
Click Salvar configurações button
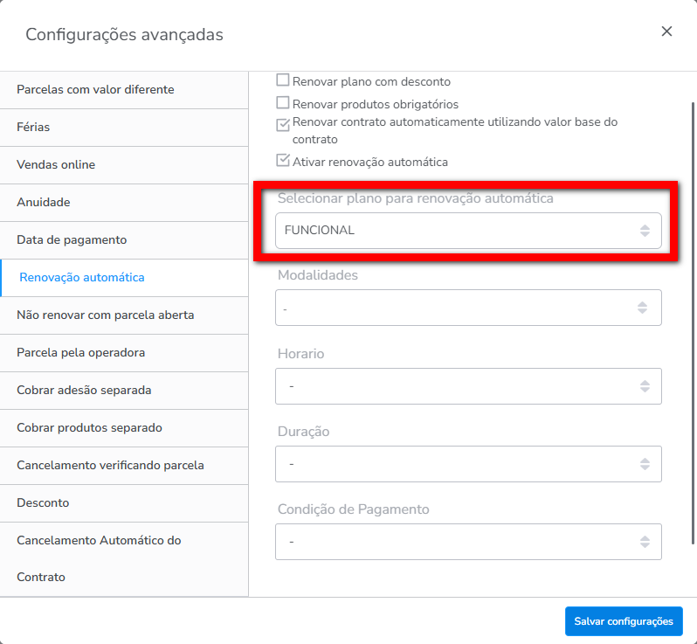click(x=624, y=621)
